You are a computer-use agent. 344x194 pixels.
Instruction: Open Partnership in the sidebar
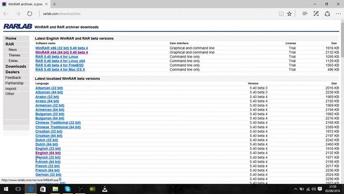pos(15,83)
